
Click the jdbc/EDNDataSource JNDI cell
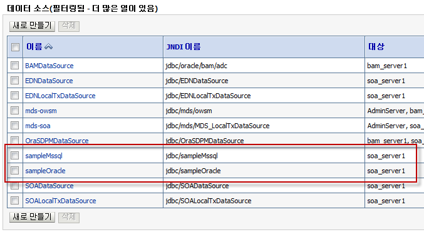click(264, 81)
